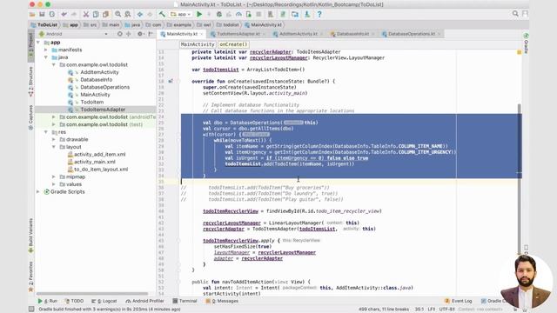The height and width of the screenshot is (313, 557).
Task: Select activity_main.xml layout file
Action: coord(95,162)
